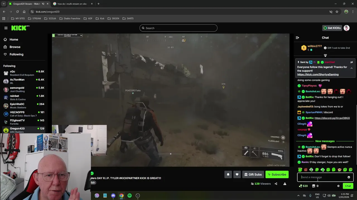This screenshot has width=357, height=200.
Task: Click the green Subscribe button
Action: (x=277, y=174)
